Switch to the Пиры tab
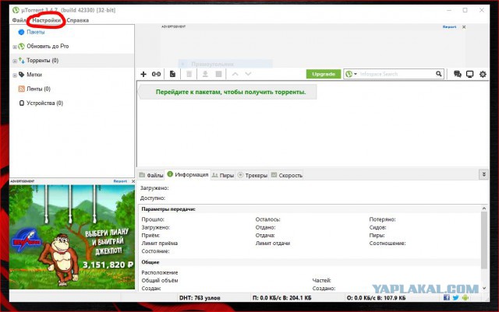 pyautogui.click(x=223, y=175)
